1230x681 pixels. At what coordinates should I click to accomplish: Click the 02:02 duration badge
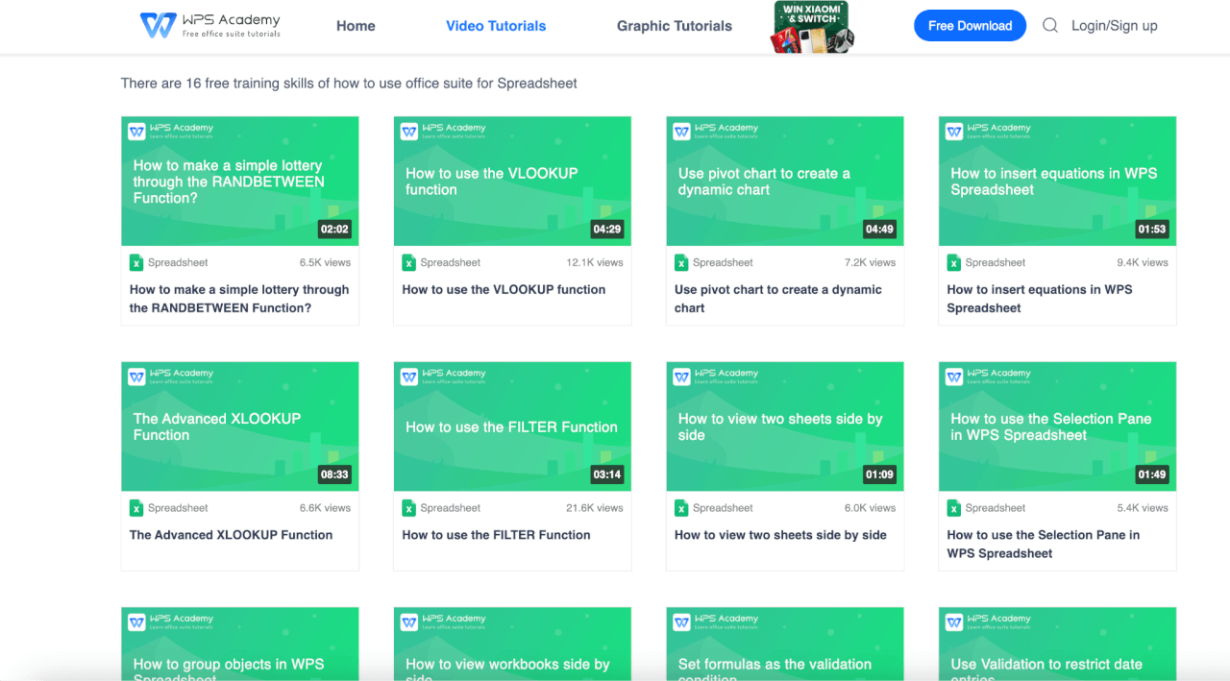coord(334,230)
